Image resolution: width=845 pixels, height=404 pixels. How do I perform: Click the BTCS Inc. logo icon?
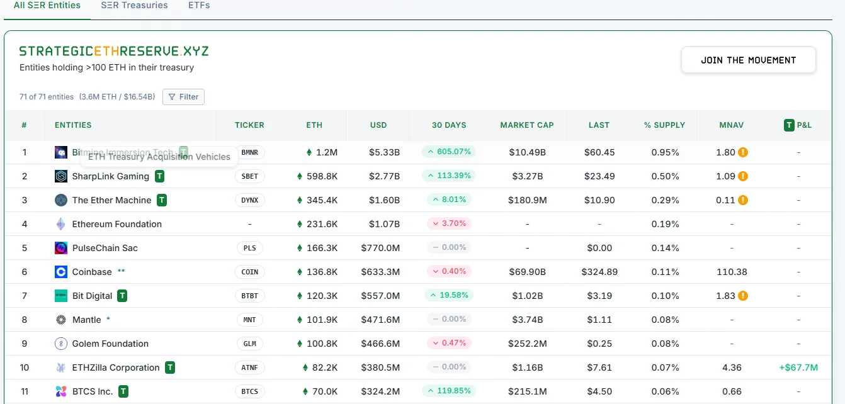pos(61,391)
